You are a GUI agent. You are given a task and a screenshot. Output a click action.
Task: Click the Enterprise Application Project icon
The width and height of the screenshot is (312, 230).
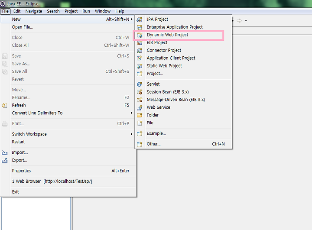point(140,27)
